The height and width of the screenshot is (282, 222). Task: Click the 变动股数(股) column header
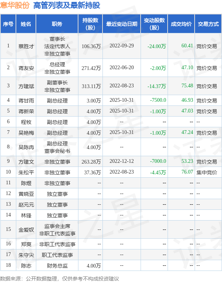click(x=154, y=24)
